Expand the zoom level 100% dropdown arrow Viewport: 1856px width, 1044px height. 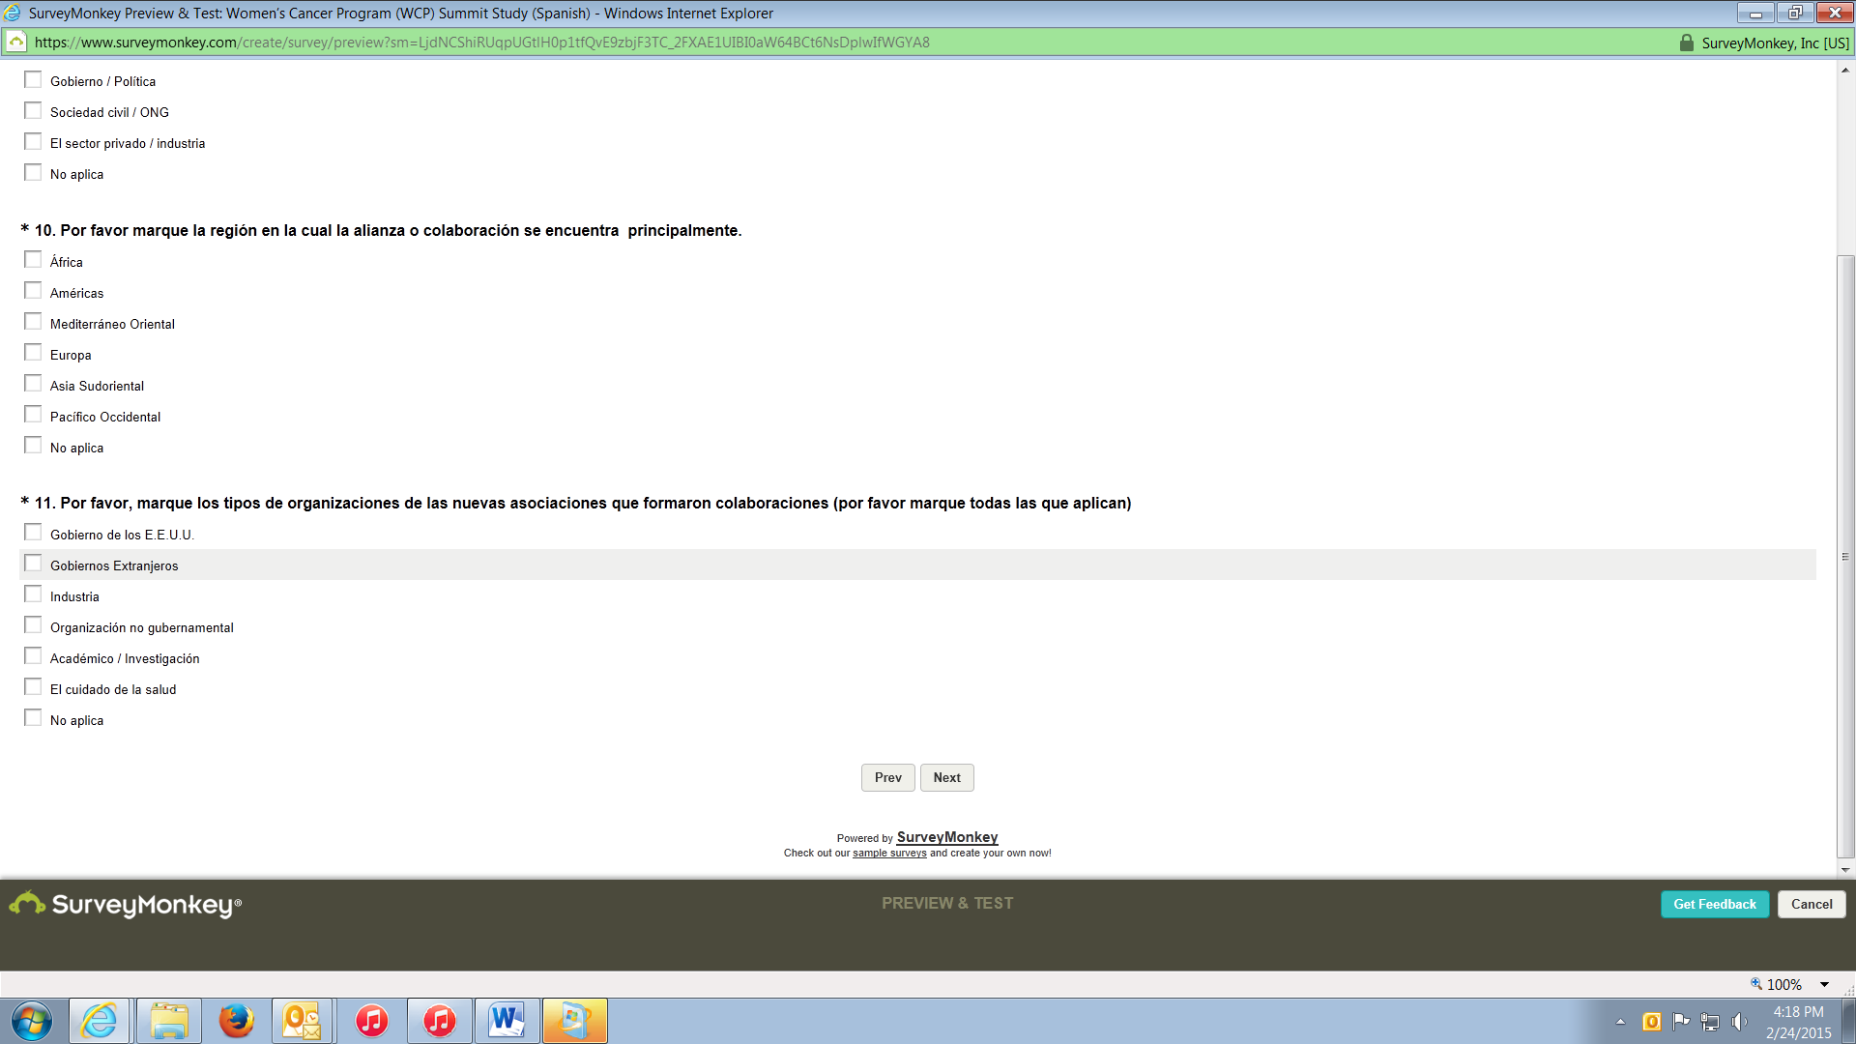point(1824,985)
